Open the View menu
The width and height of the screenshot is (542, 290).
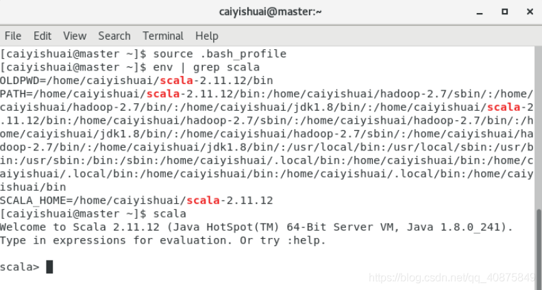click(x=75, y=36)
